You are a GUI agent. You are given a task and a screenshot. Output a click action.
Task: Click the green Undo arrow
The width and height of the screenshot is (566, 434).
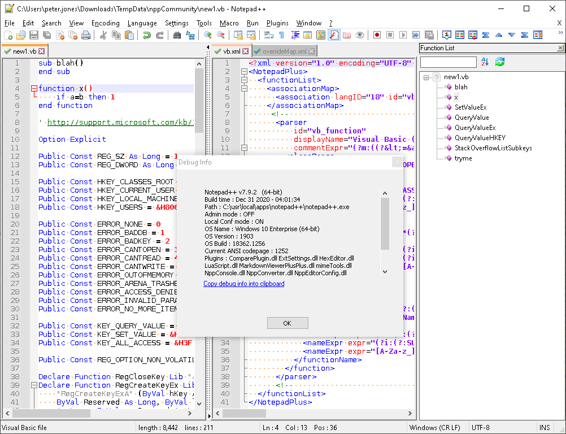coord(146,35)
